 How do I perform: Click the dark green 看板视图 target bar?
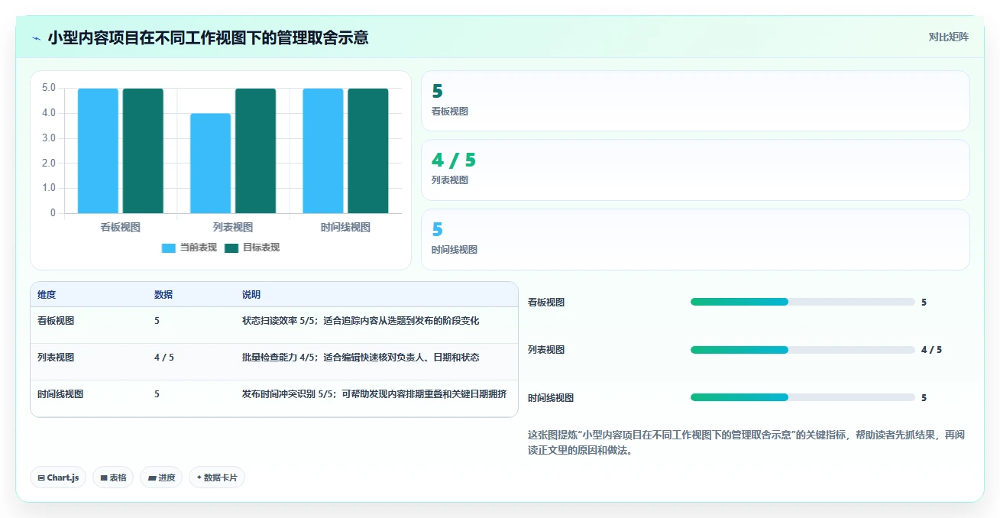143,151
